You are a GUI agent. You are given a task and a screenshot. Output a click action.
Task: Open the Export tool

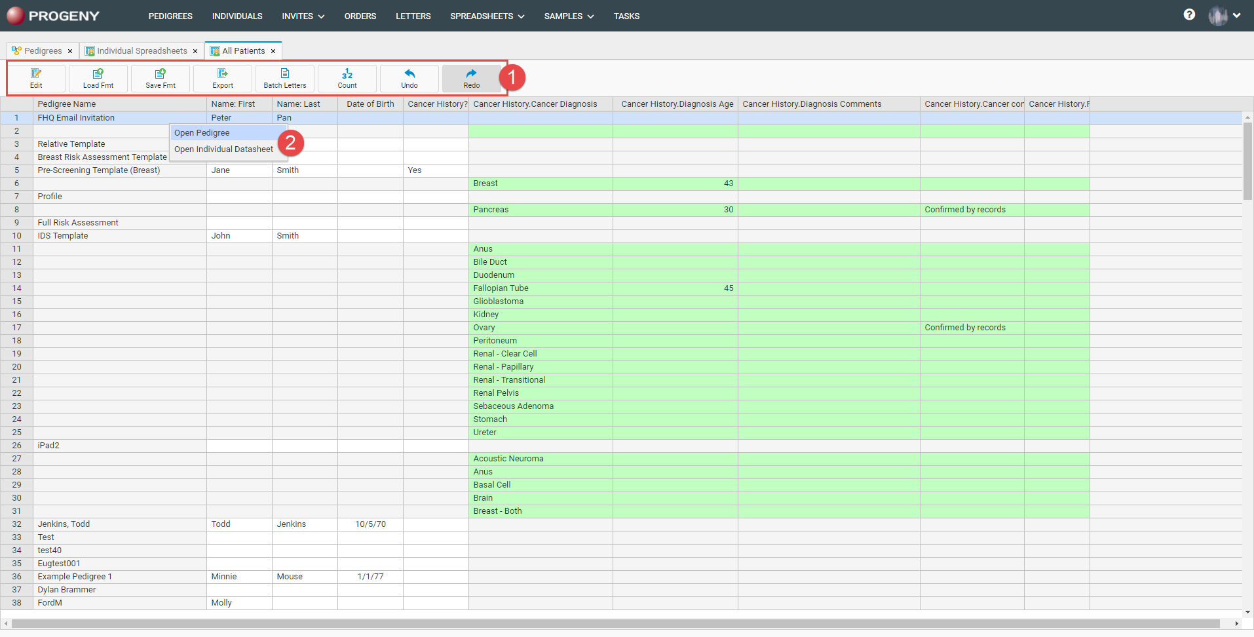(222, 78)
